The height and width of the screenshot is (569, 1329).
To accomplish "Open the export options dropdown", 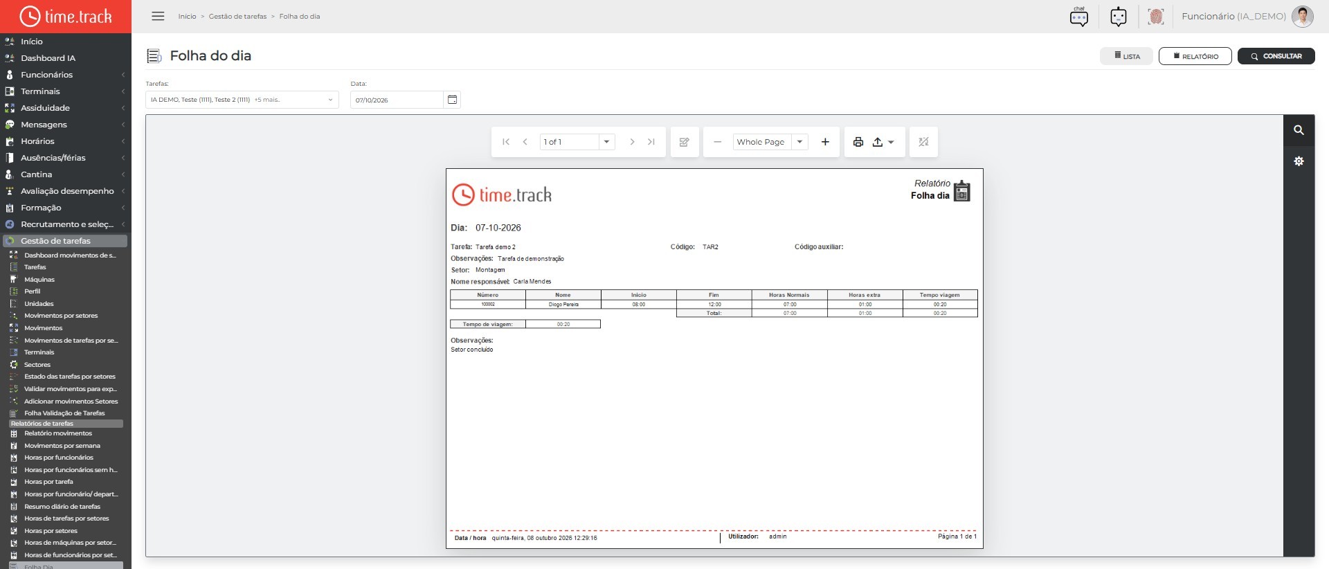I will tap(883, 142).
